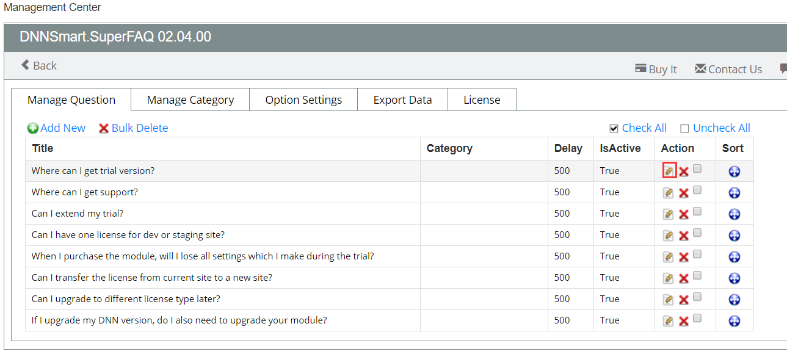This screenshot has height=354, width=787.
Task: Open the License tab
Action: [x=482, y=100]
